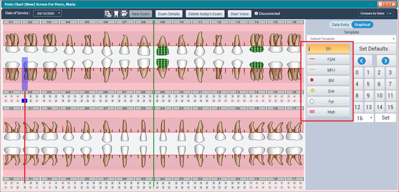
Task: Select 5 on the number pad
Action: [368, 84]
